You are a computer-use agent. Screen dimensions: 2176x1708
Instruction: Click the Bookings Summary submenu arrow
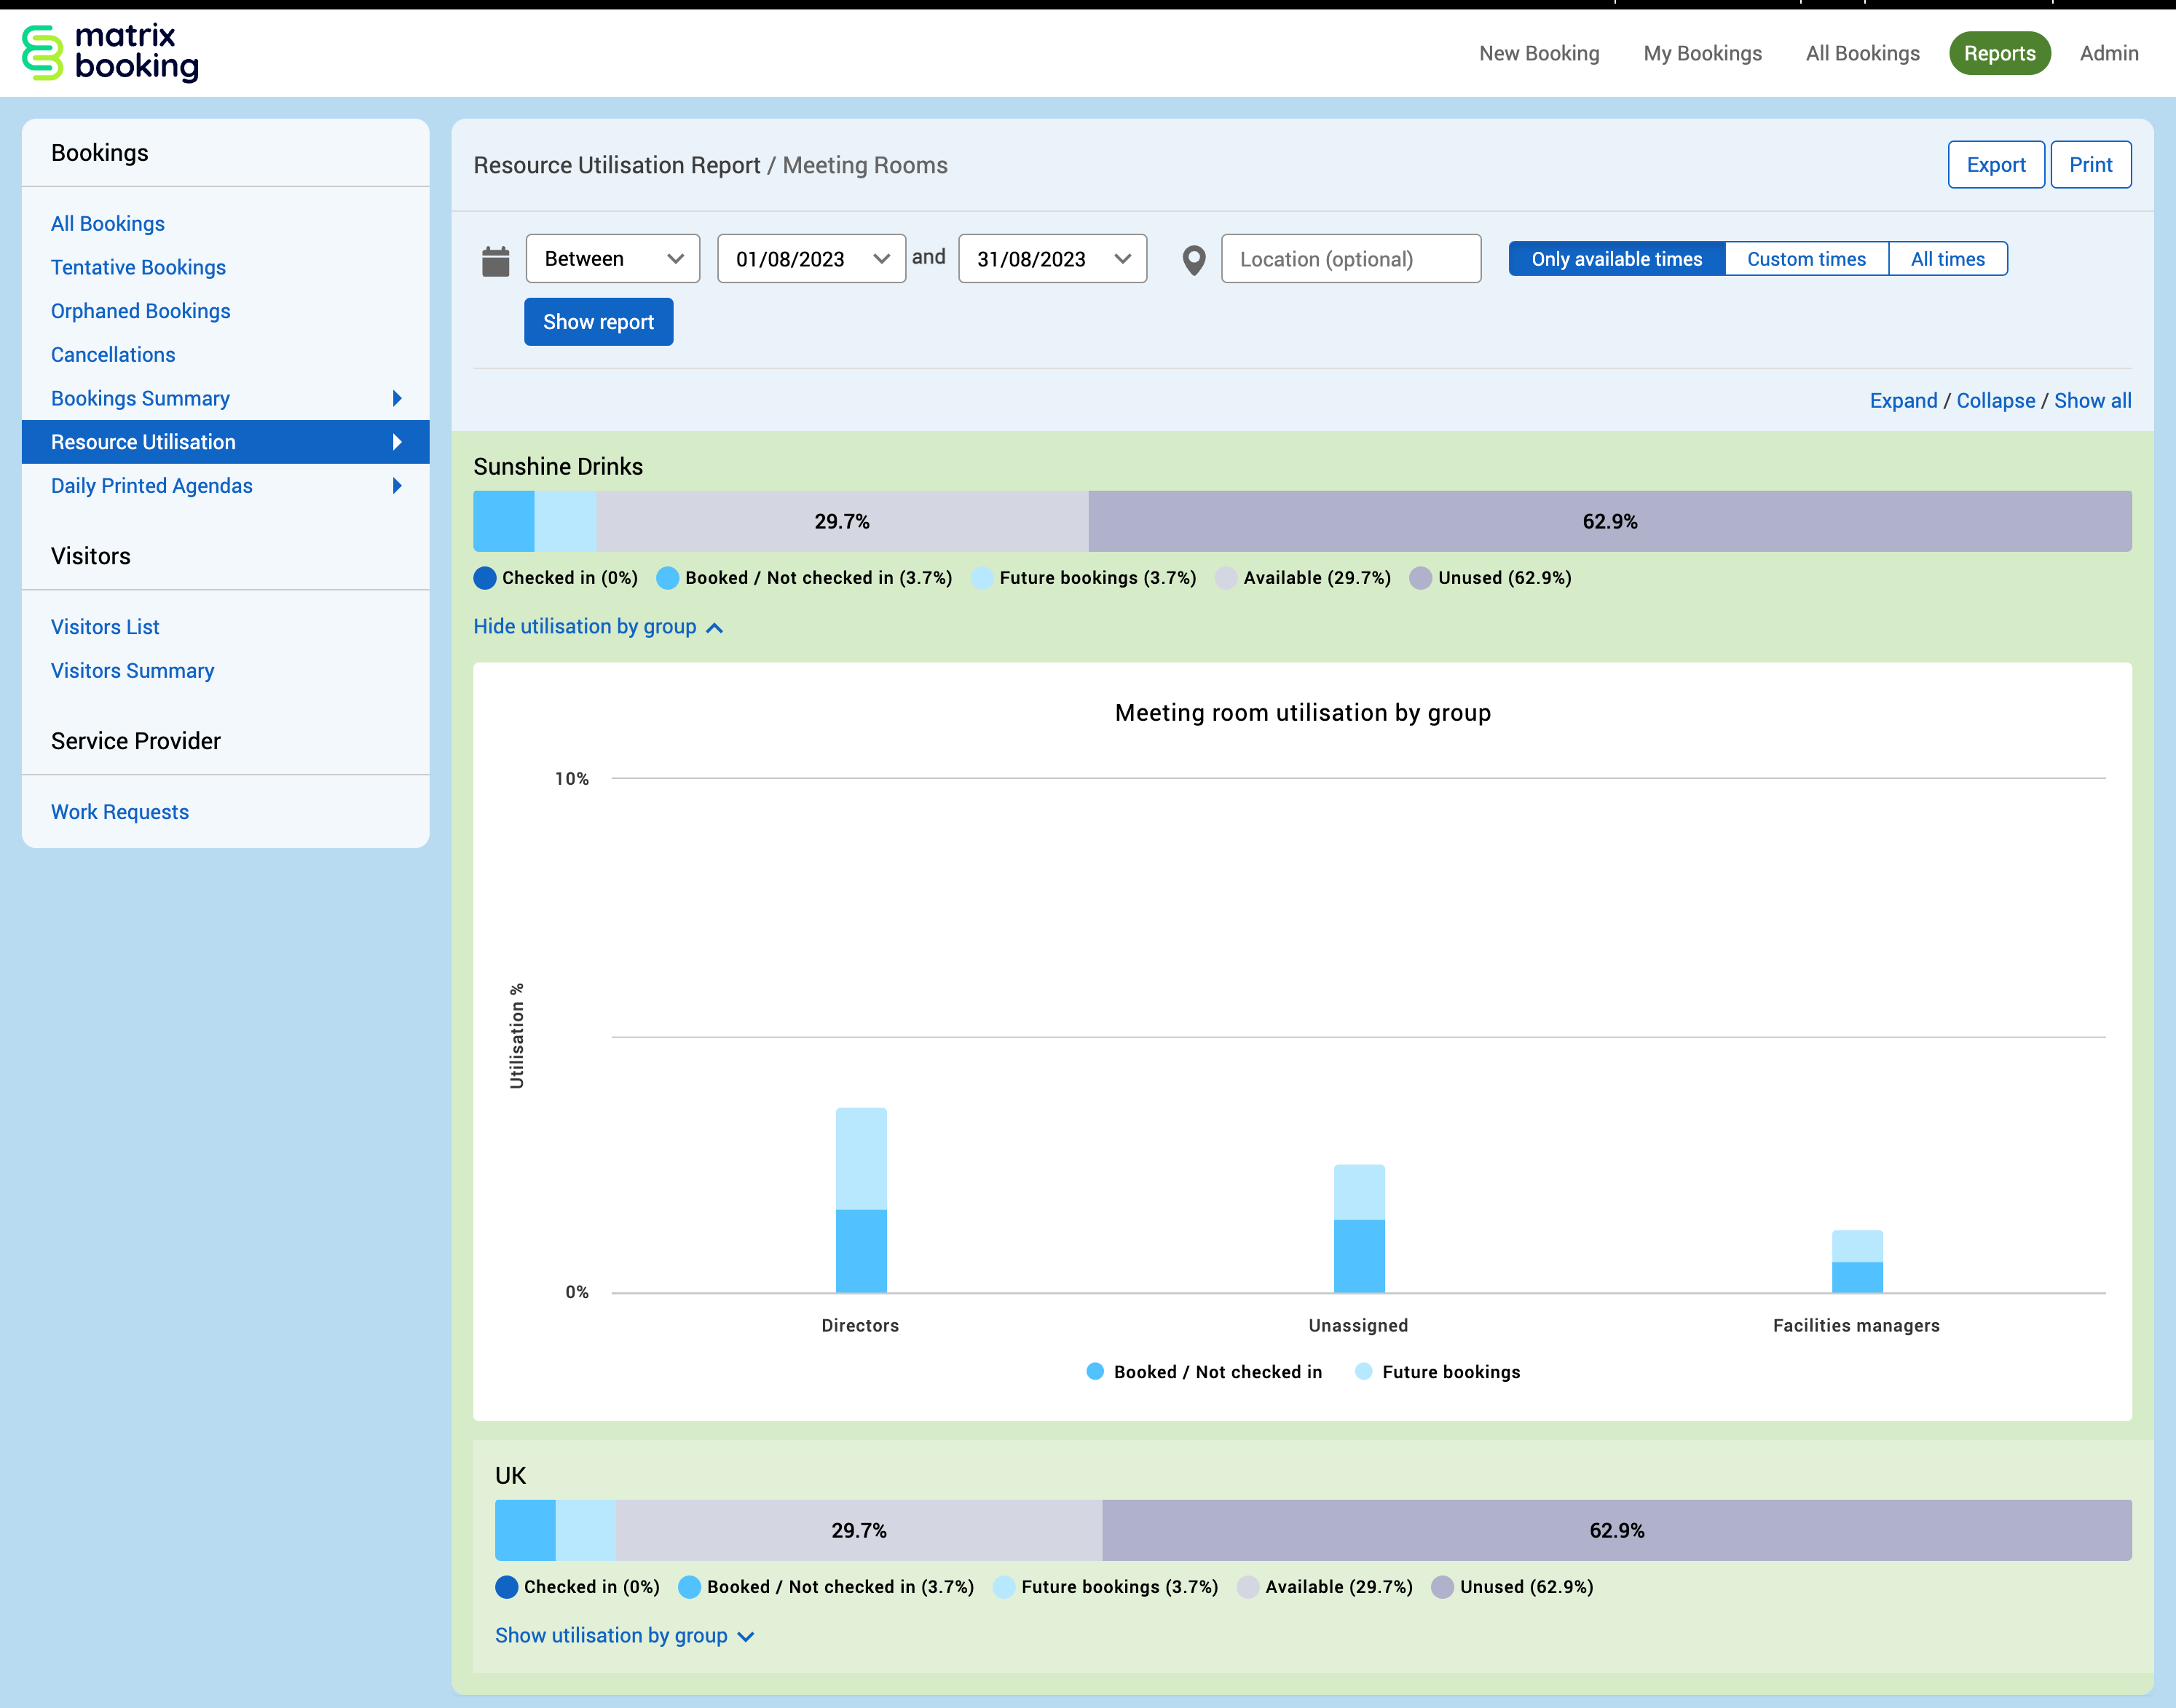point(397,398)
